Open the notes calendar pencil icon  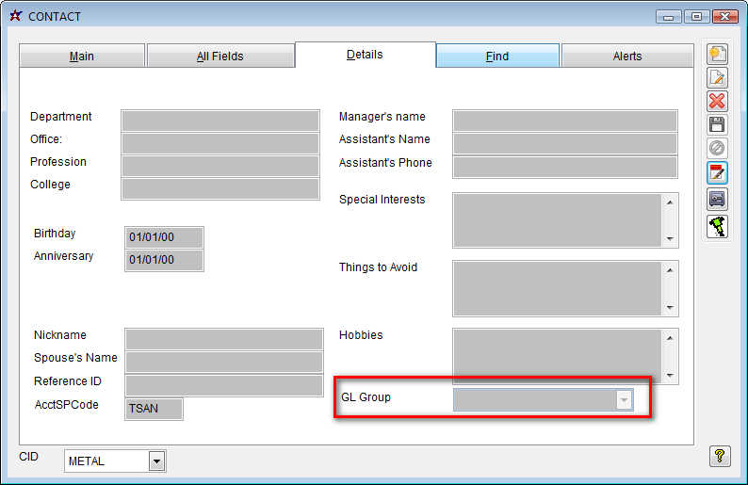(718, 173)
